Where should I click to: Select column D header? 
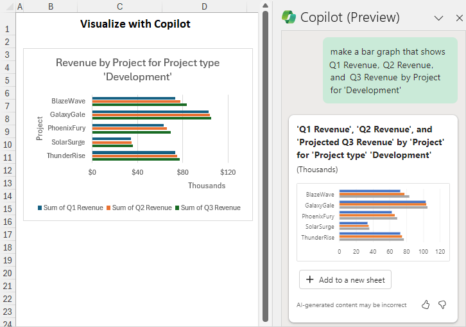[x=205, y=6]
